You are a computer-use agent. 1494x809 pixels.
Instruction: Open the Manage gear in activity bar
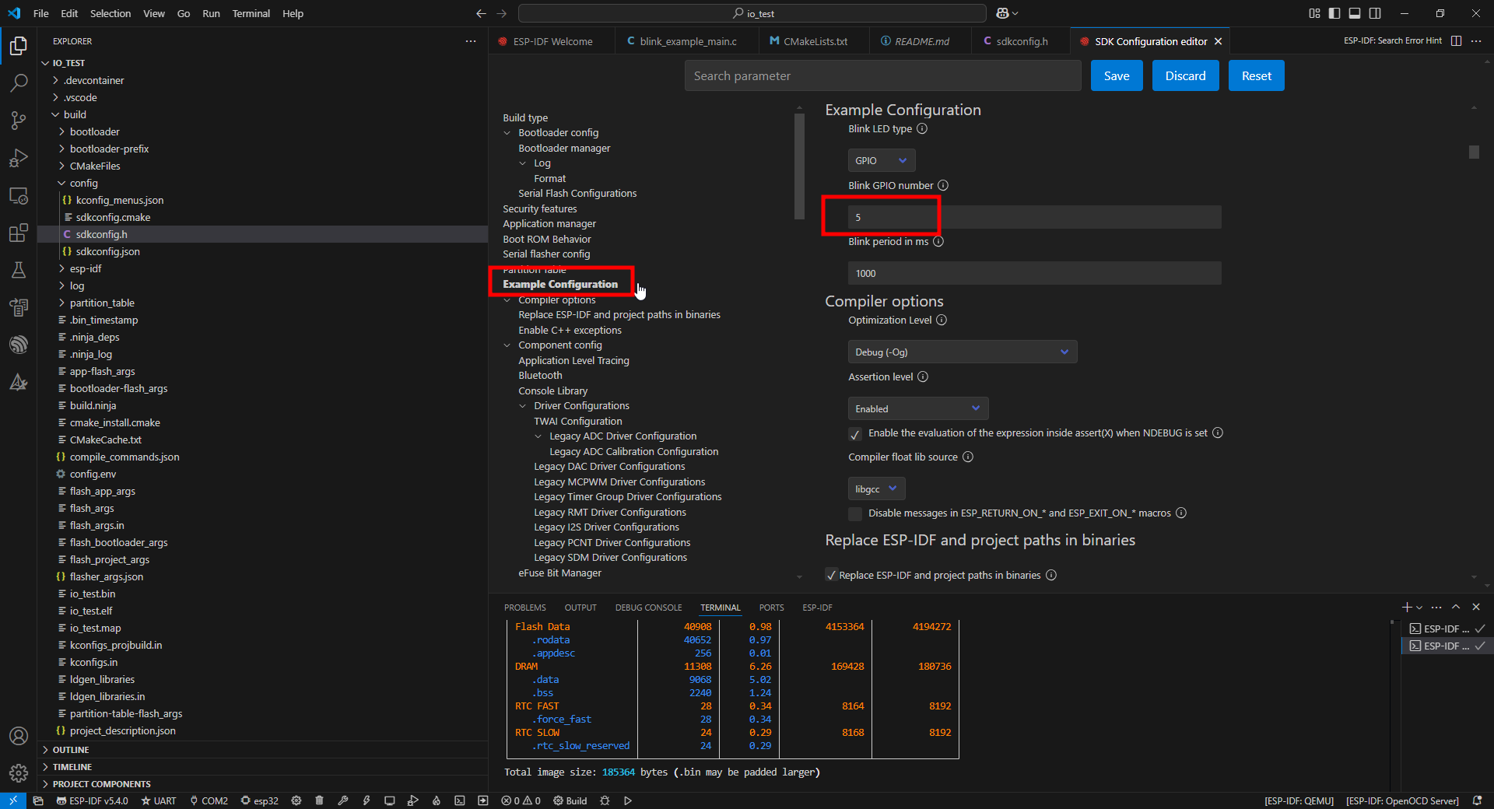[19, 773]
